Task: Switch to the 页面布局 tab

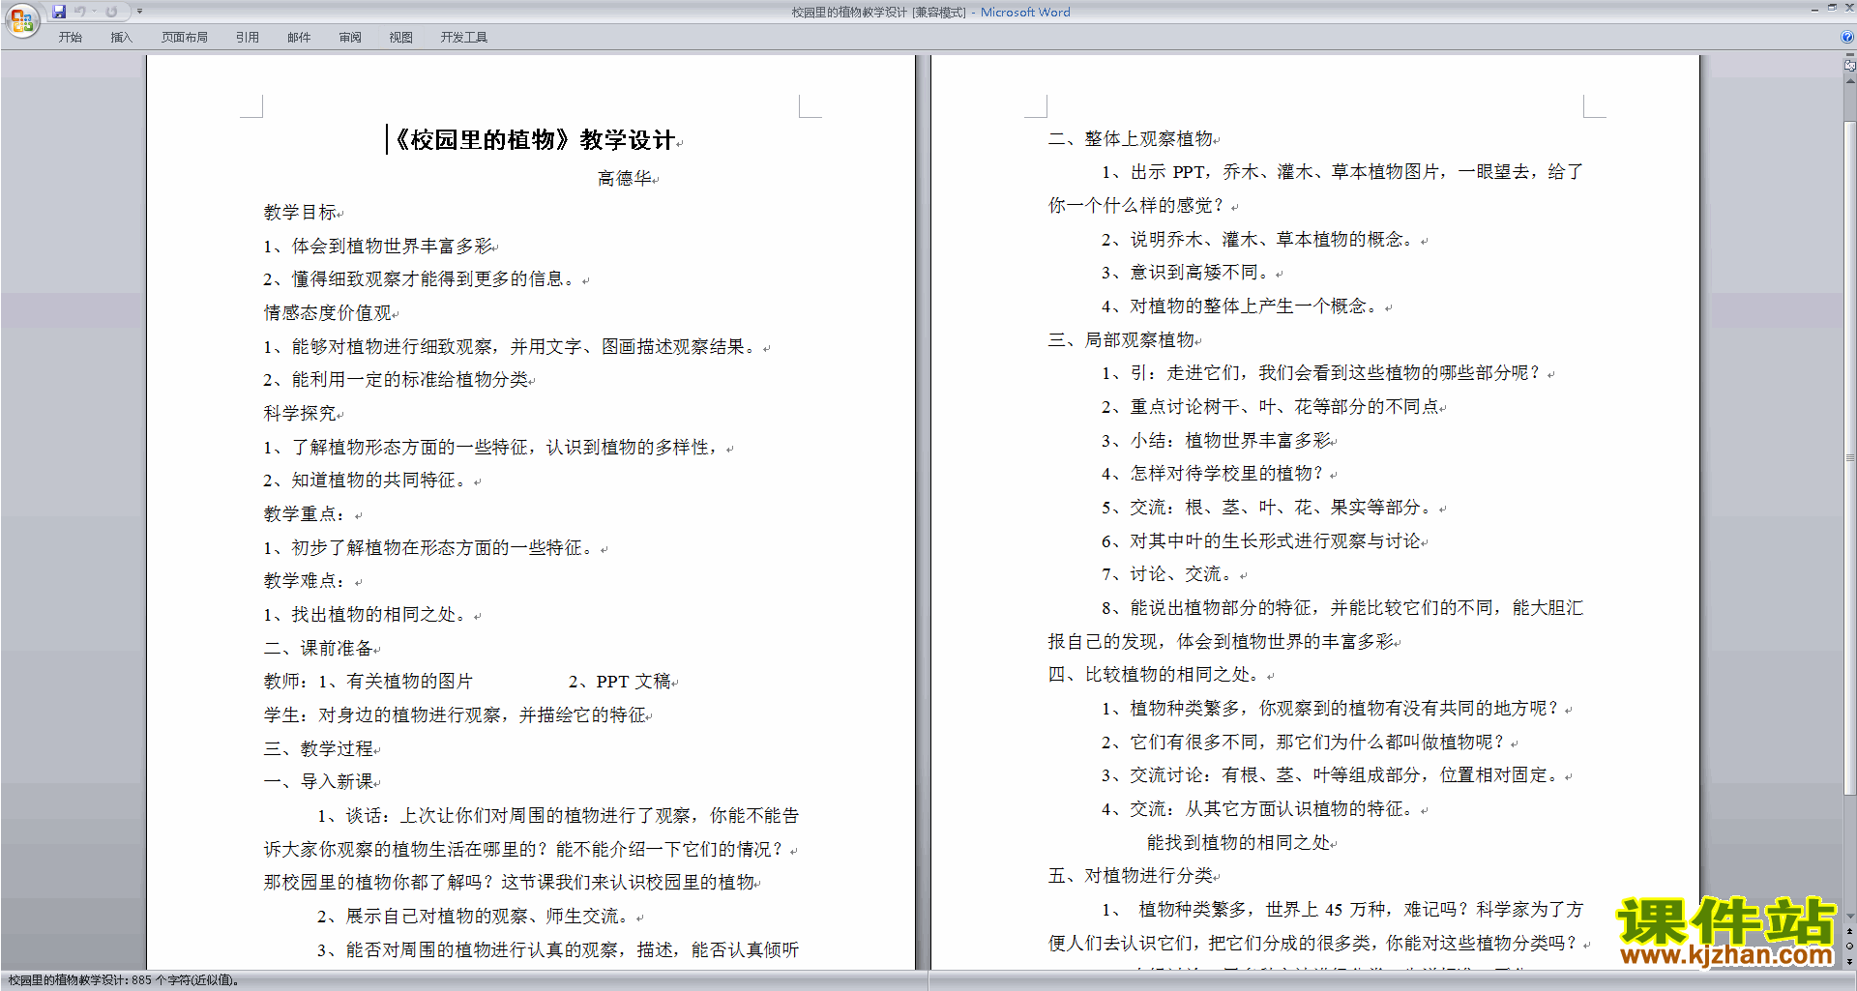Action: (x=185, y=38)
